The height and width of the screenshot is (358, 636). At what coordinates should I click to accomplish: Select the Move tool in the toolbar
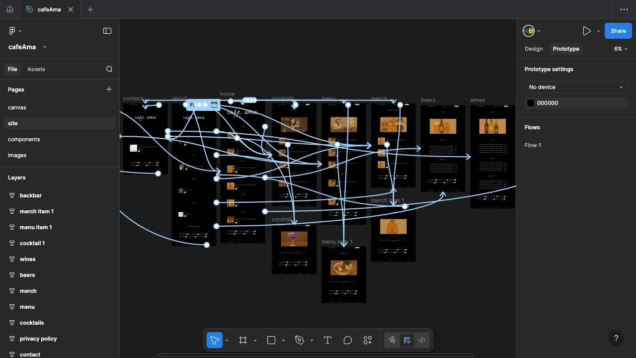point(215,340)
